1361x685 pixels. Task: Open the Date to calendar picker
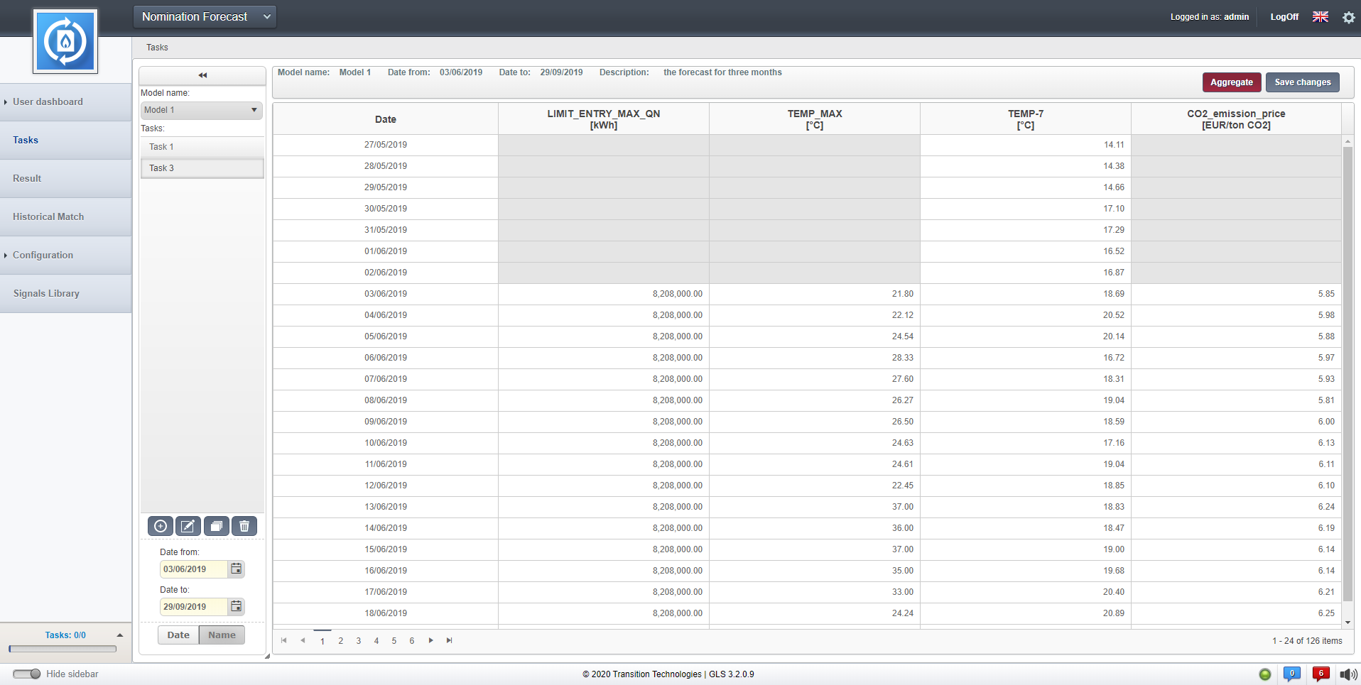click(x=237, y=607)
